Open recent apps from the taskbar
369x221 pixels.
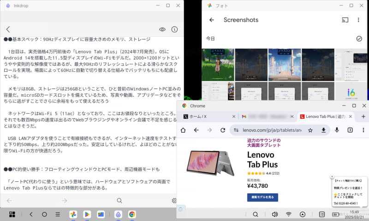58,214
